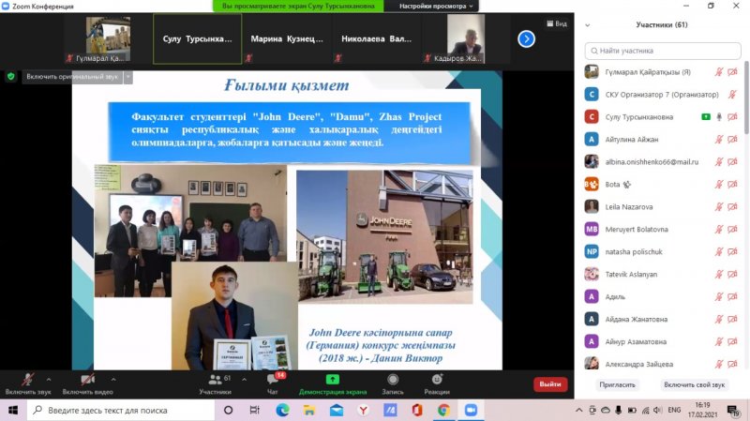750x421 pixels.
Task: Select participant natasha polischuk in list
Action: [663, 251]
